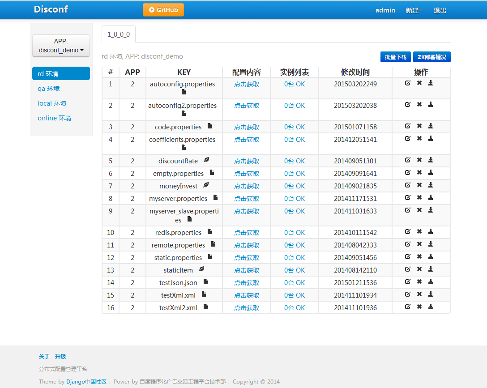The height and width of the screenshot is (388, 487).
Task: Switch to qa 环境 in sidebar
Action: point(49,89)
